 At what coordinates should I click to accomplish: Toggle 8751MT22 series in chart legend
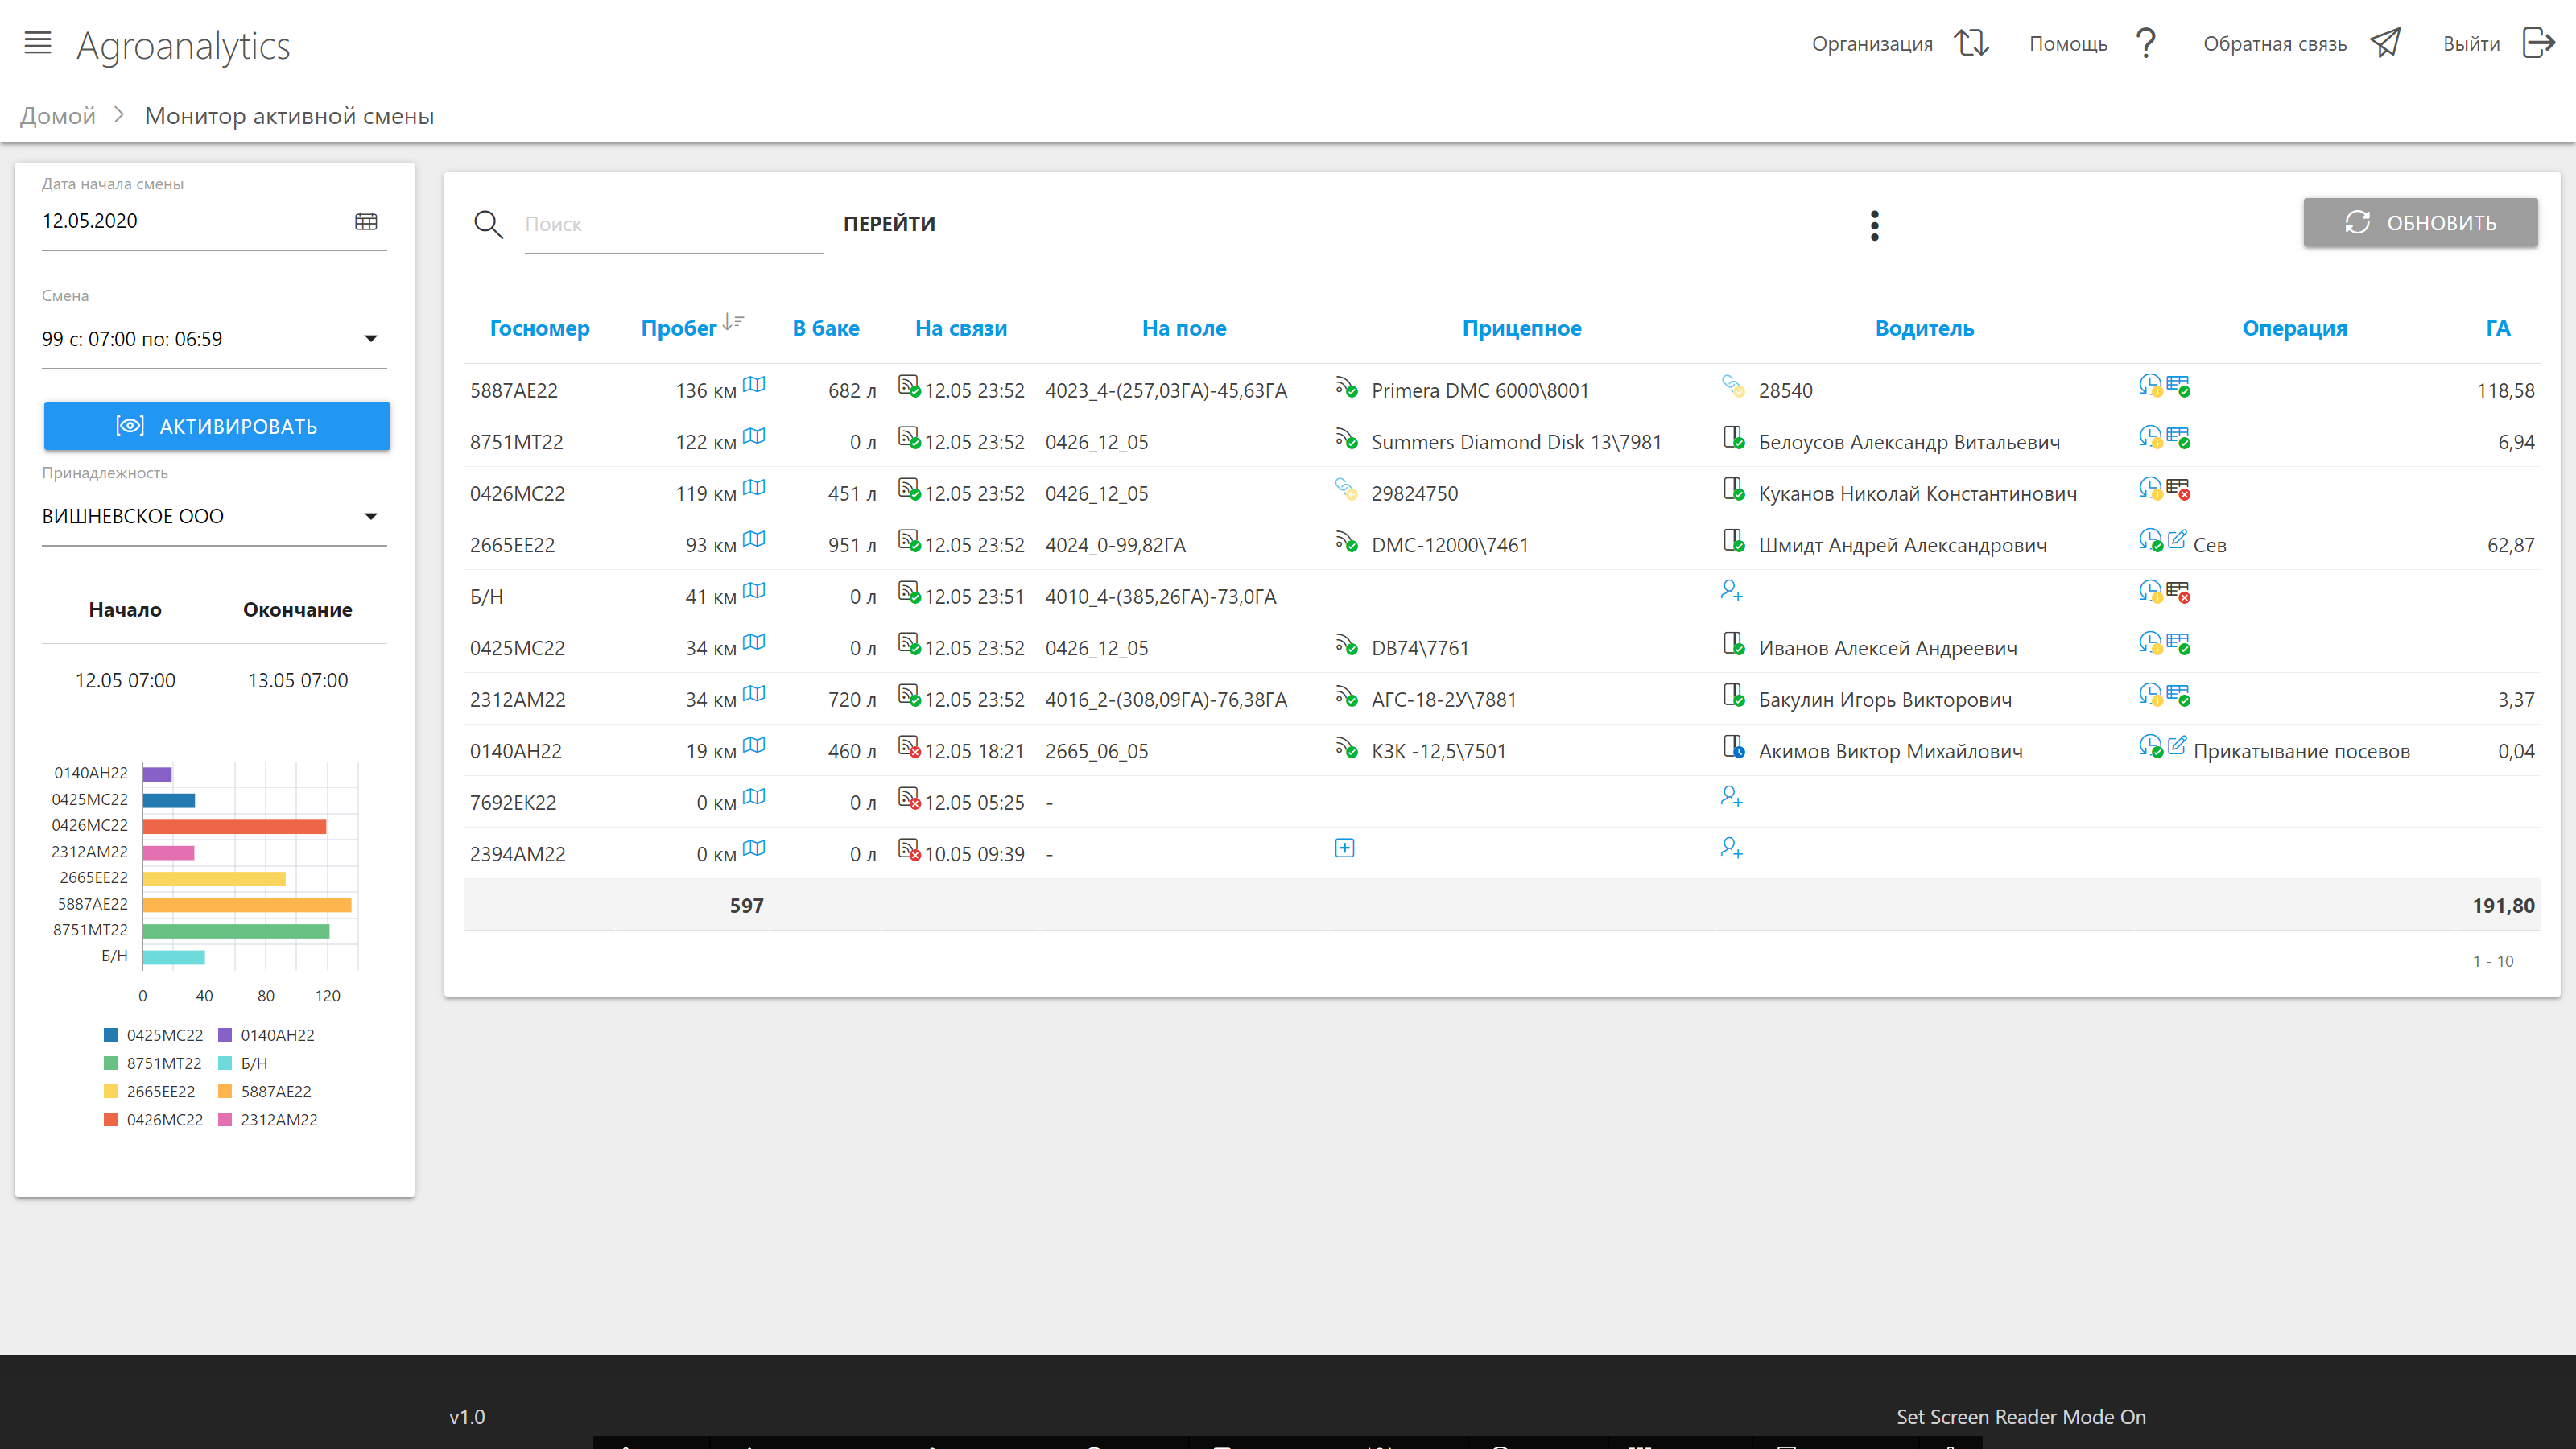click(153, 1063)
